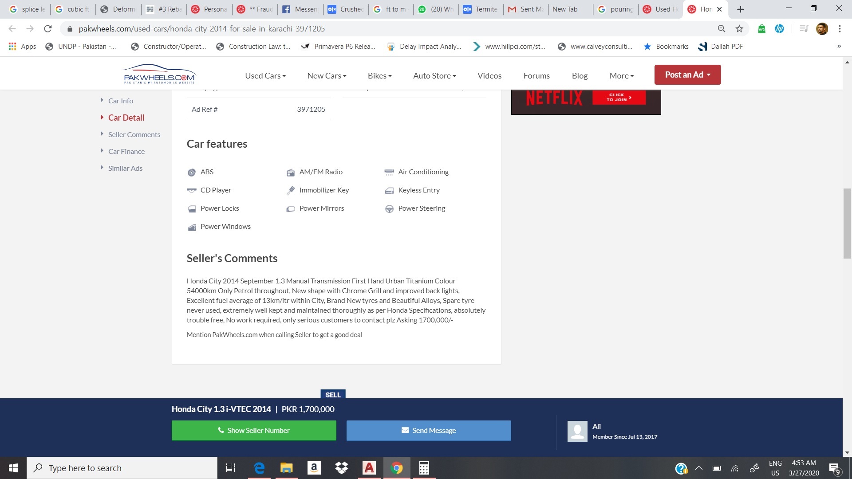
Task: Click the page vertical scrollbar thumb
Action: click(847, 224)
